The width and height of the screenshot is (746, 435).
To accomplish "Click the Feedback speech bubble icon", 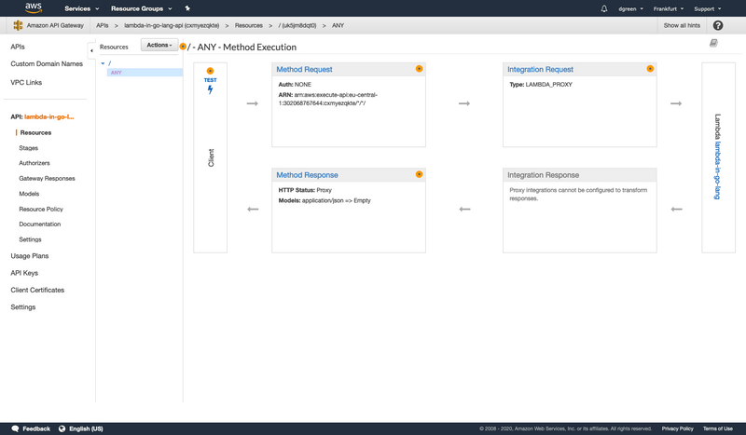I will [x=15, y=428].
